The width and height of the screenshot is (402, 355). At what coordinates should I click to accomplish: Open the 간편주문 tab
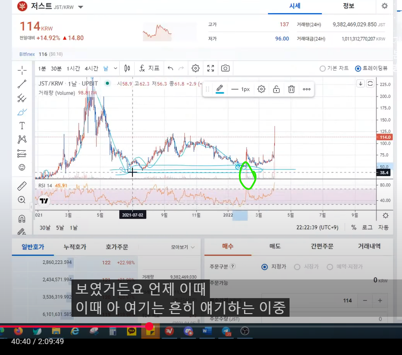coord(322,247)
